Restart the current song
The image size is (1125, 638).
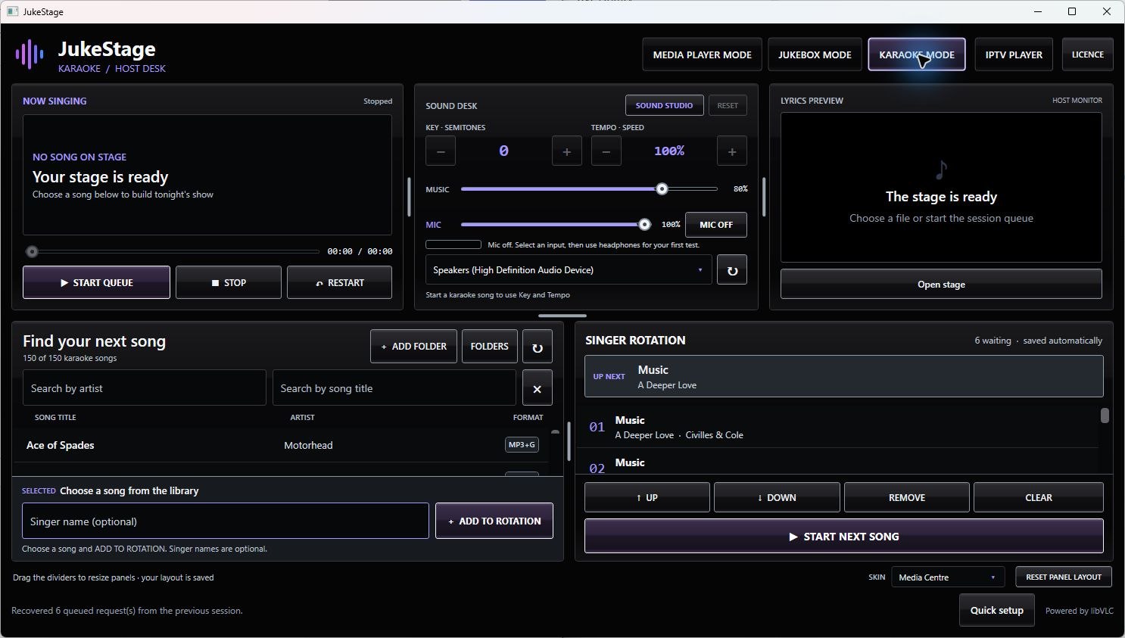[x=340, y=282]
